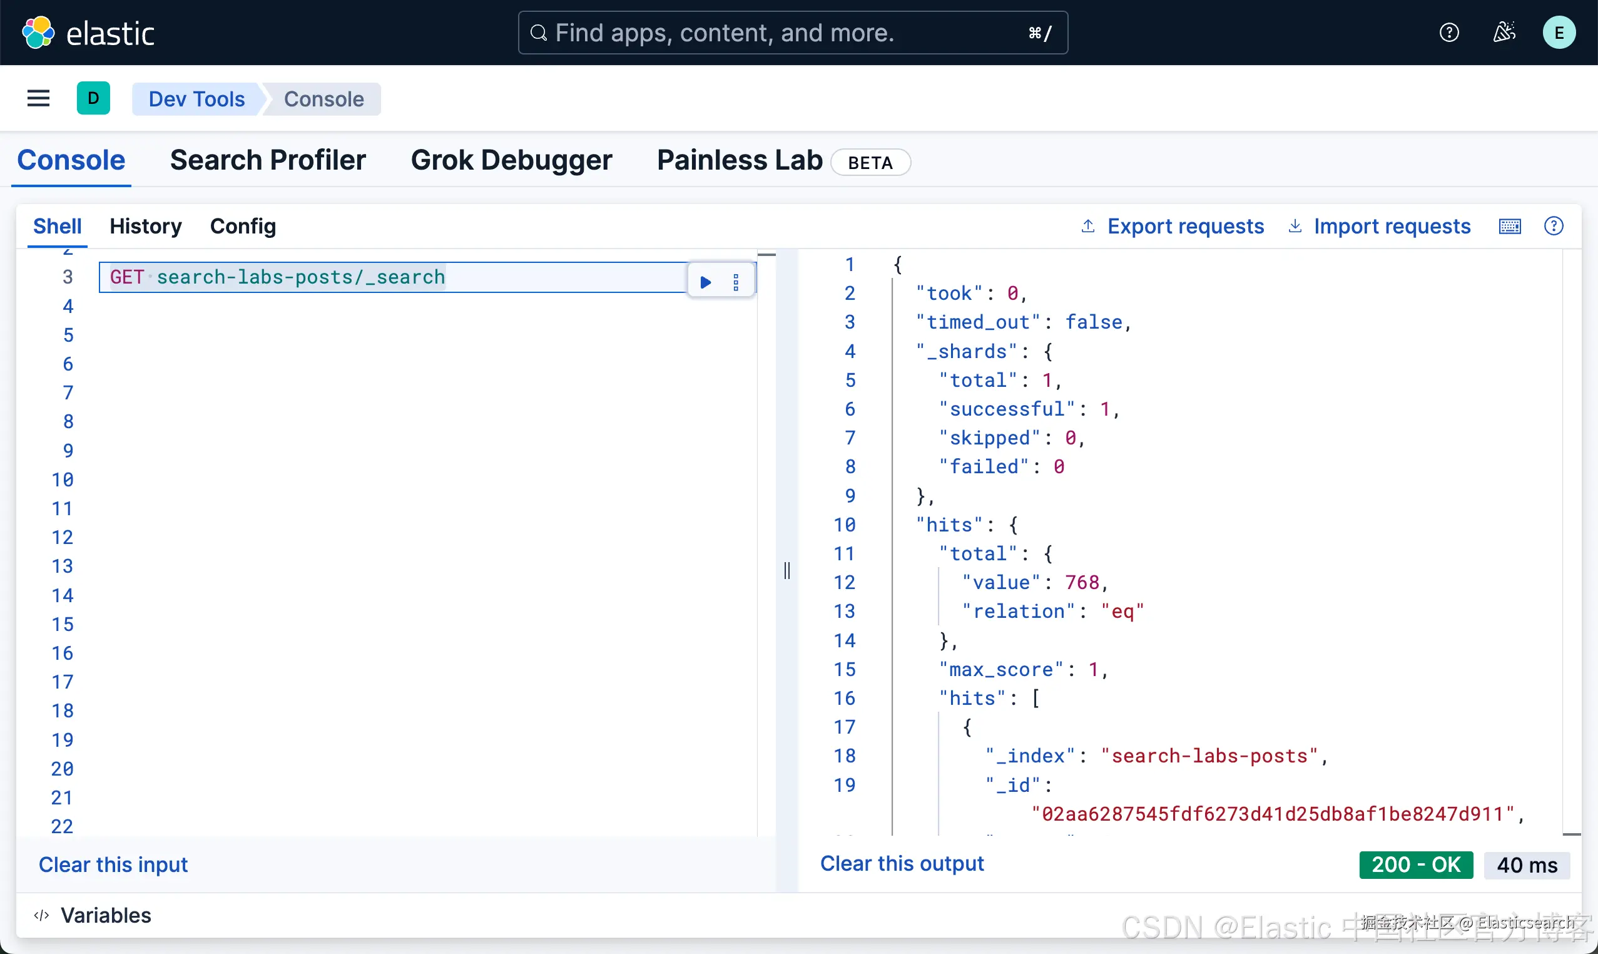Open the newsfeed celebration icon
This screenshot has width=1598, height=954.
coord(1504,32)
